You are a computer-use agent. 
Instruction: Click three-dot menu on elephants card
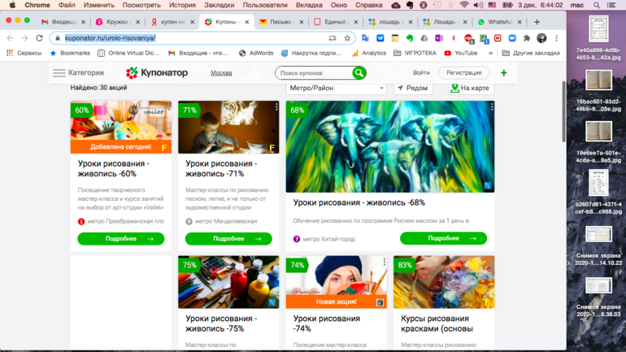[492, 107]
